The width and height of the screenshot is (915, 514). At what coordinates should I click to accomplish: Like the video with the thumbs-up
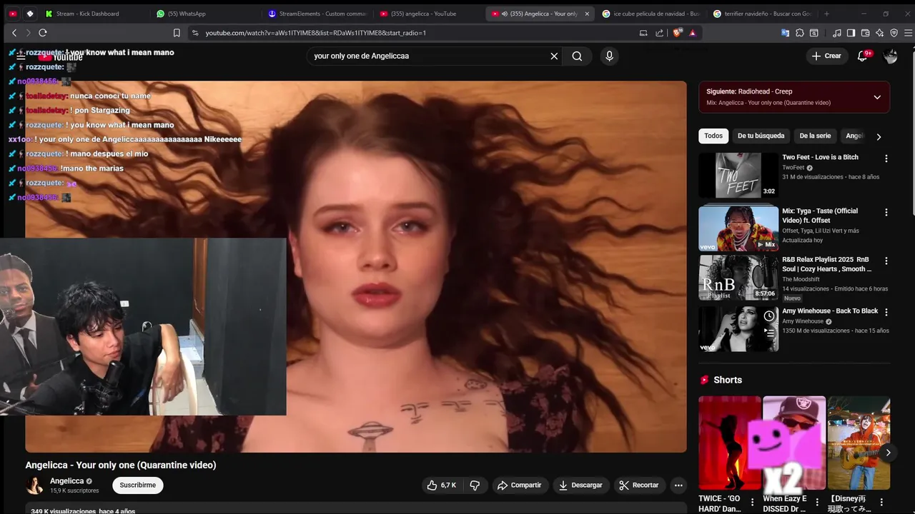441,485
